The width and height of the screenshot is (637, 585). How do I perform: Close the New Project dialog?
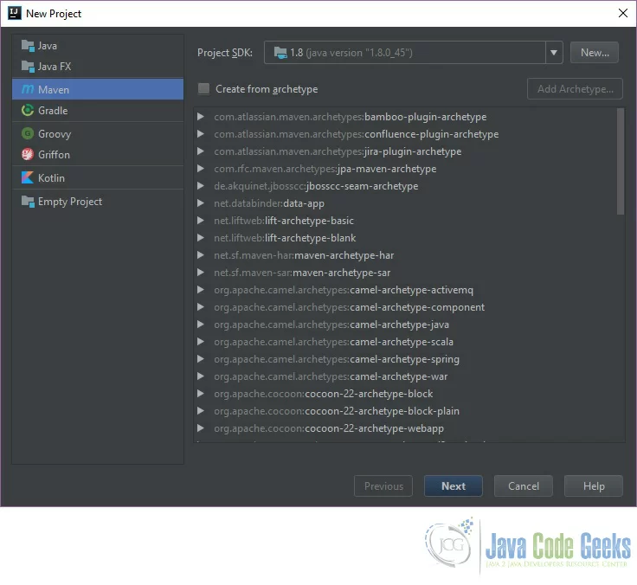(623, 13)
